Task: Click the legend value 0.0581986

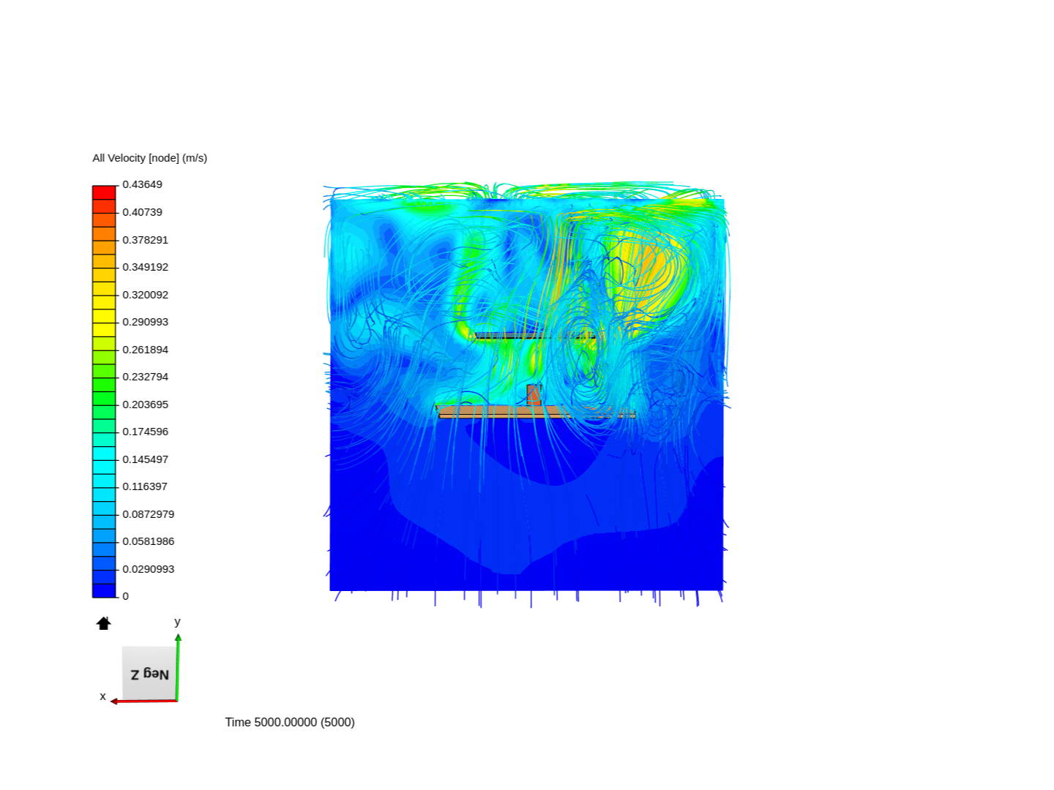Action: point(149,541)
